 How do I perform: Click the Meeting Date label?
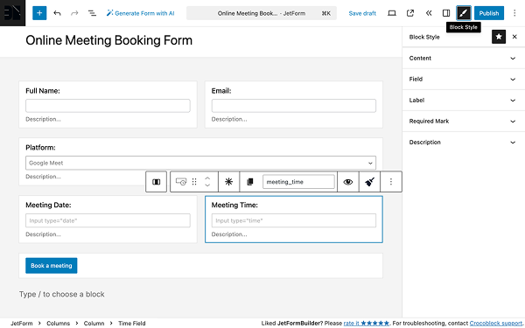[48, 206]
